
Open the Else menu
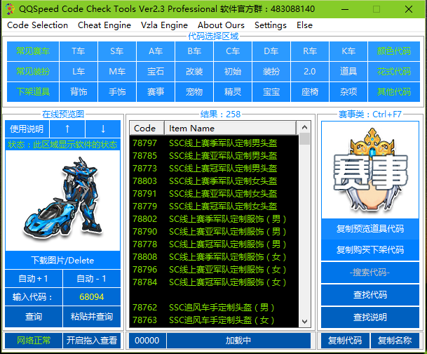click(x=304, y=25)
